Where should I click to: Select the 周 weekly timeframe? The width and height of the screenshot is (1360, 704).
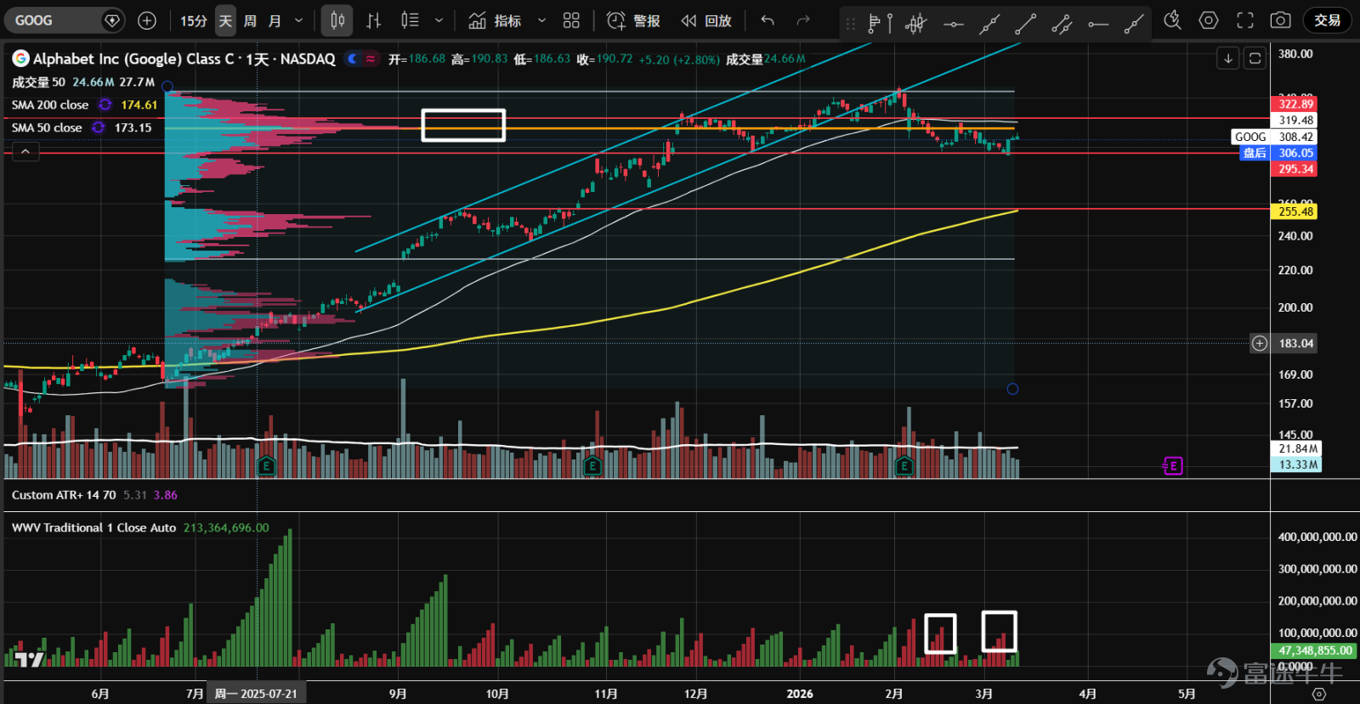[250, 20]
